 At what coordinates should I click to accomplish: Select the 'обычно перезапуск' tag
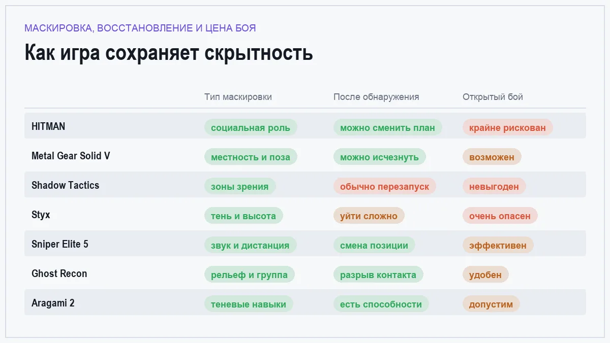coord(385,186)
